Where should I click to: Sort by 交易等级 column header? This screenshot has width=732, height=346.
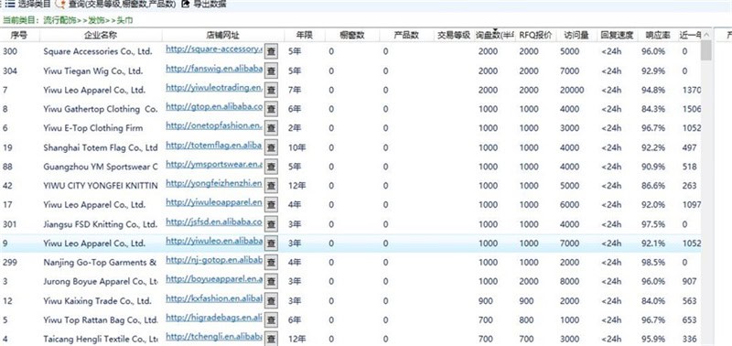tap(454, 35)
